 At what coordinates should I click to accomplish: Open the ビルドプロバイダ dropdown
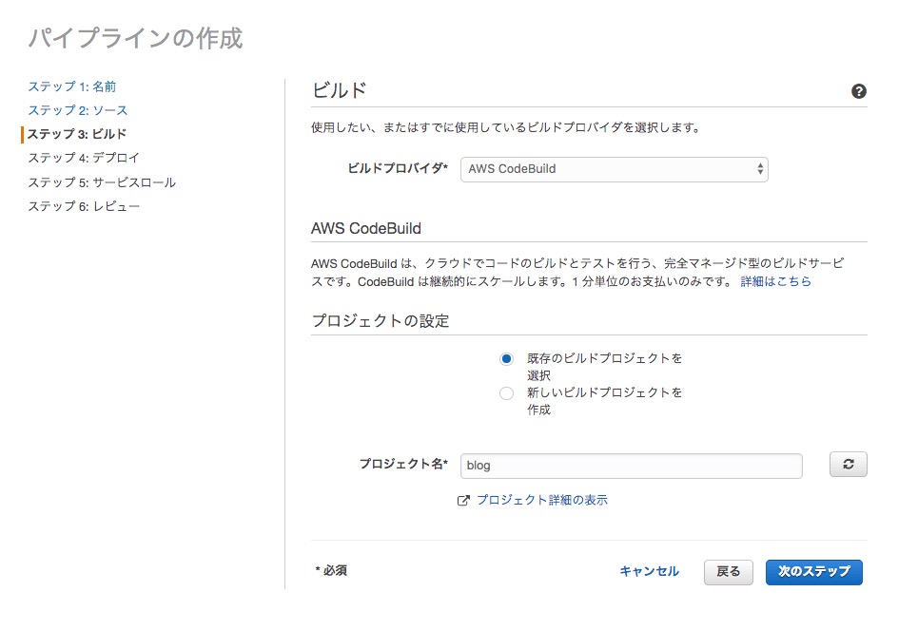(x=614, y=169)
